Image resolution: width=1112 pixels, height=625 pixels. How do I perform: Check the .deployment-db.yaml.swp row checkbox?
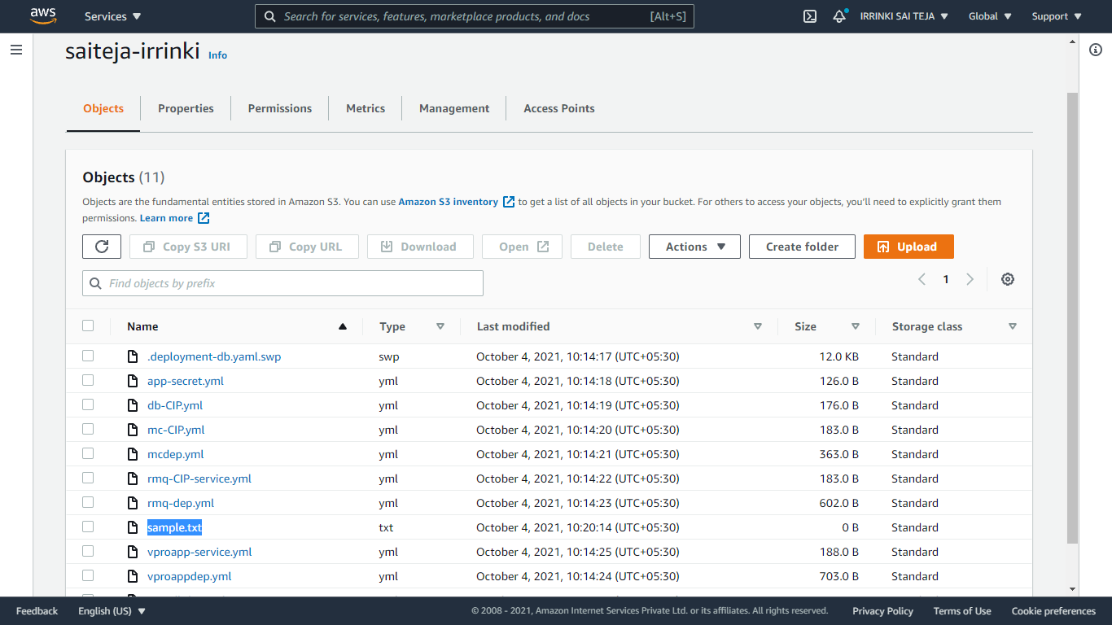tap(88, 356)
